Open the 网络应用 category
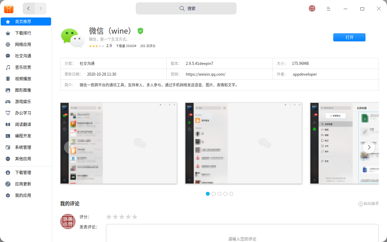 [x=26, y=44]
